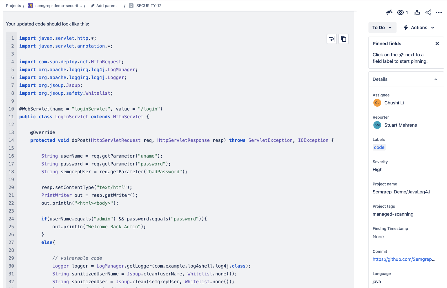Navigate to Projects via breadcrumb

(13, 5)
